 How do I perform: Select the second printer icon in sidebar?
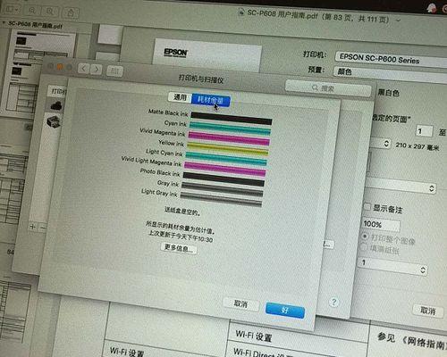pos(54,121)
